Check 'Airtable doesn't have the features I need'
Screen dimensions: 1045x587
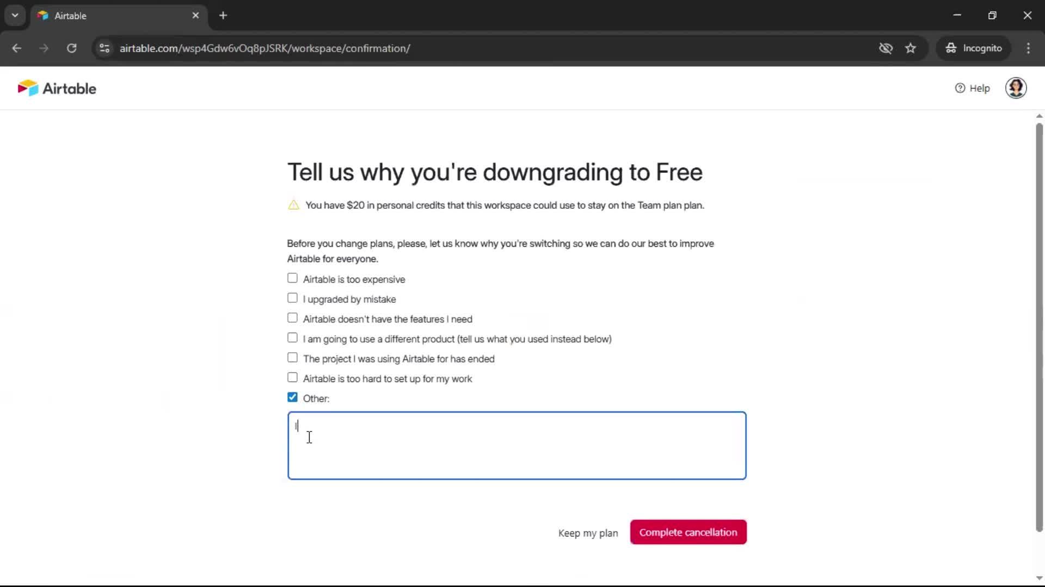click(292, 318)
